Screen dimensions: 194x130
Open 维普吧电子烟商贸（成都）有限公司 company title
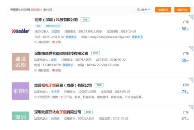[63, 85]
